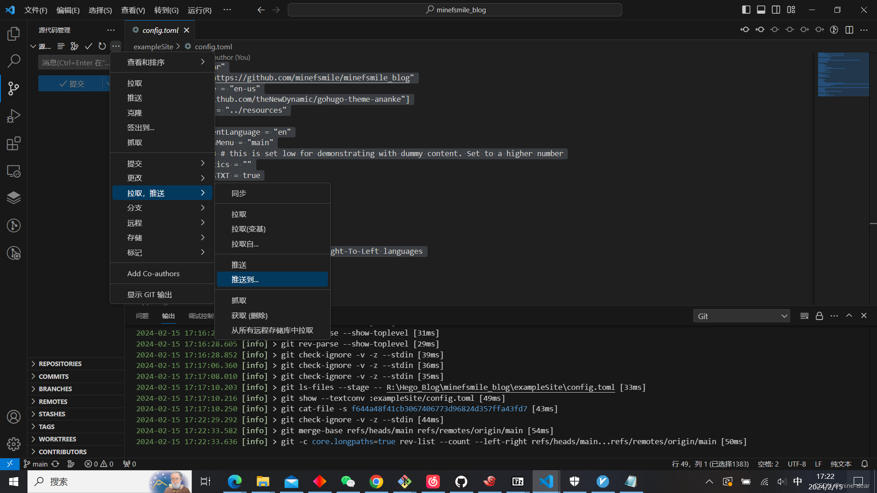Open Run and Debug view
Viewport: 877px width, 493px height.
[x=14, y=116]
